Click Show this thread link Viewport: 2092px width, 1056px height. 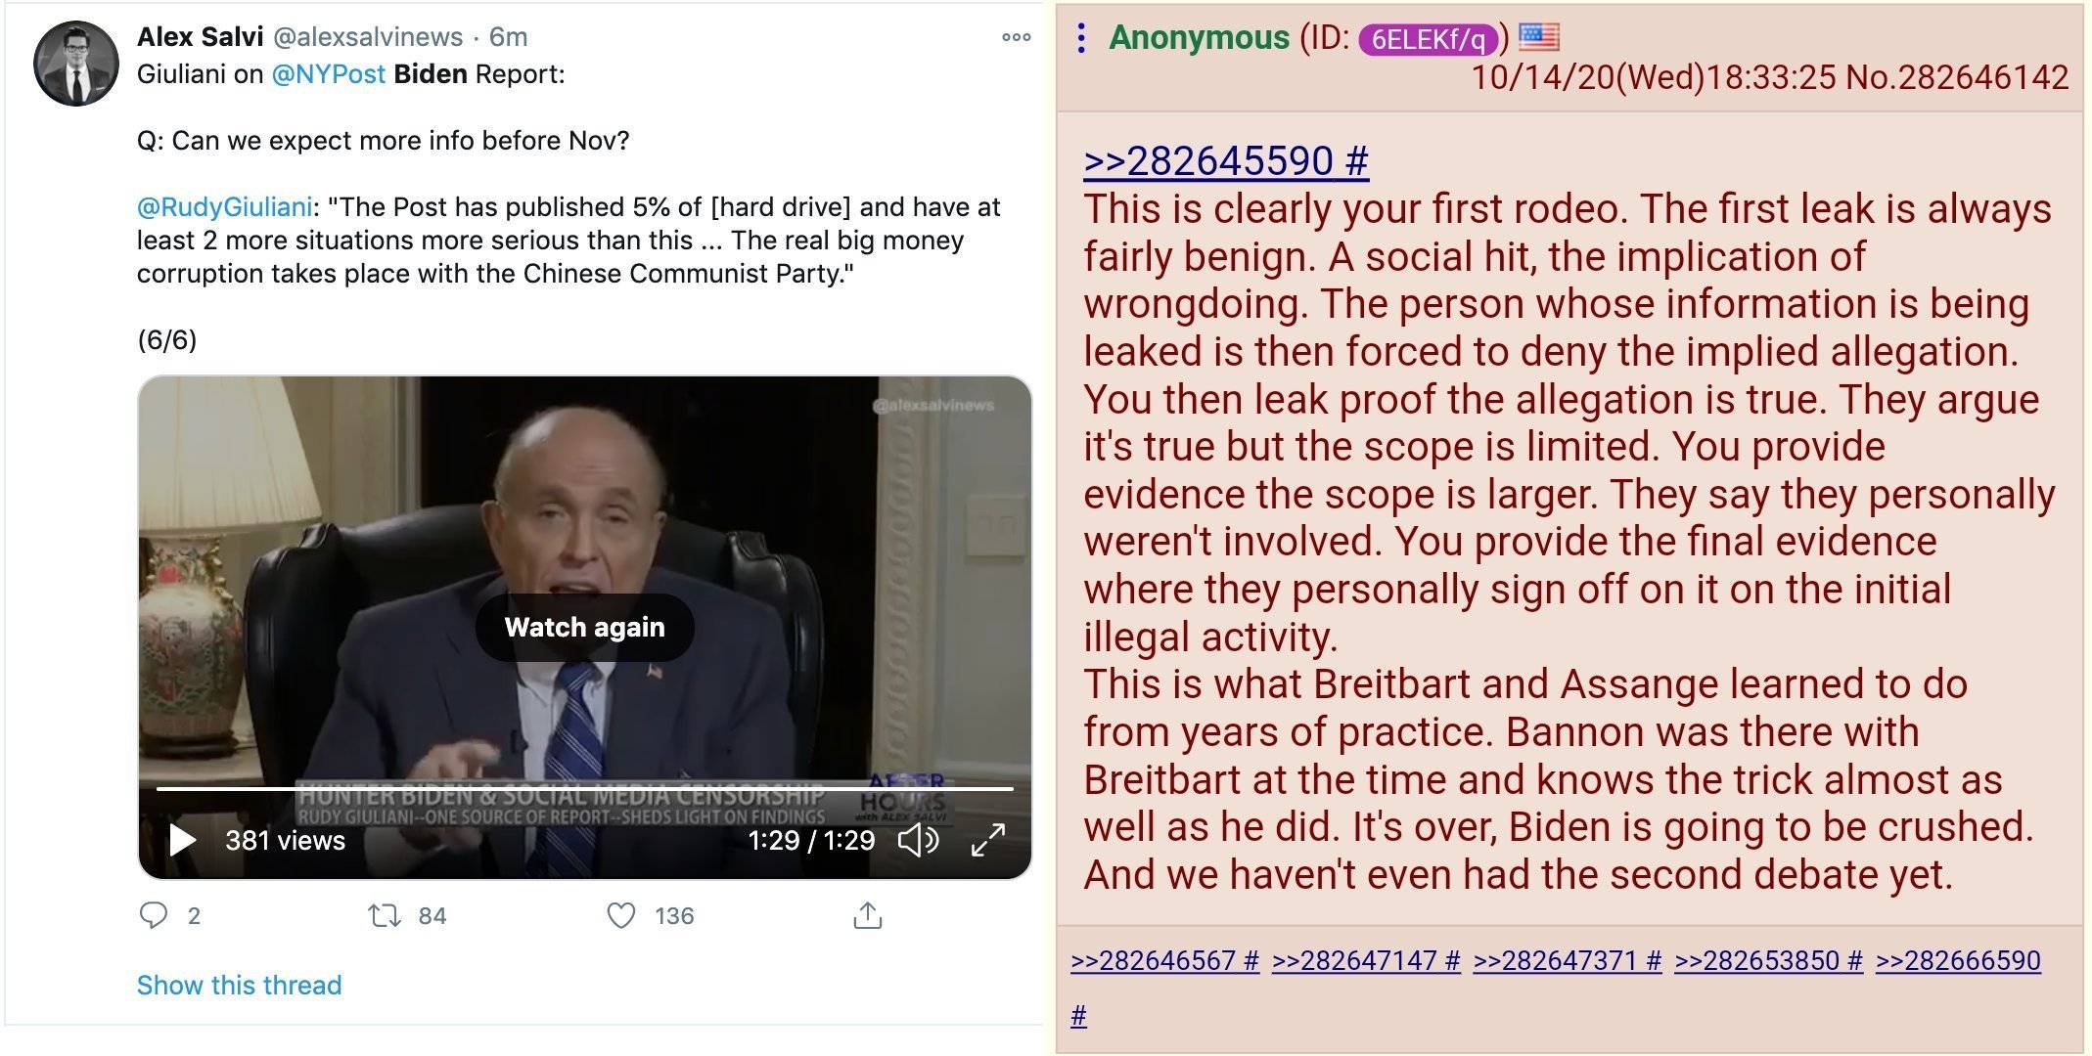pyautogui.click(x=239, y=985)
